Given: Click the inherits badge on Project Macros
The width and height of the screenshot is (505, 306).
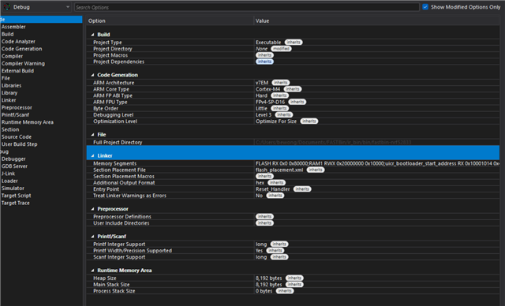Looking at the screenshot, I should [264, 55].
